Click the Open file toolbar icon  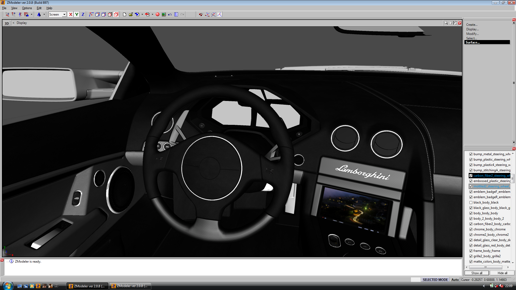pos(131,15)
